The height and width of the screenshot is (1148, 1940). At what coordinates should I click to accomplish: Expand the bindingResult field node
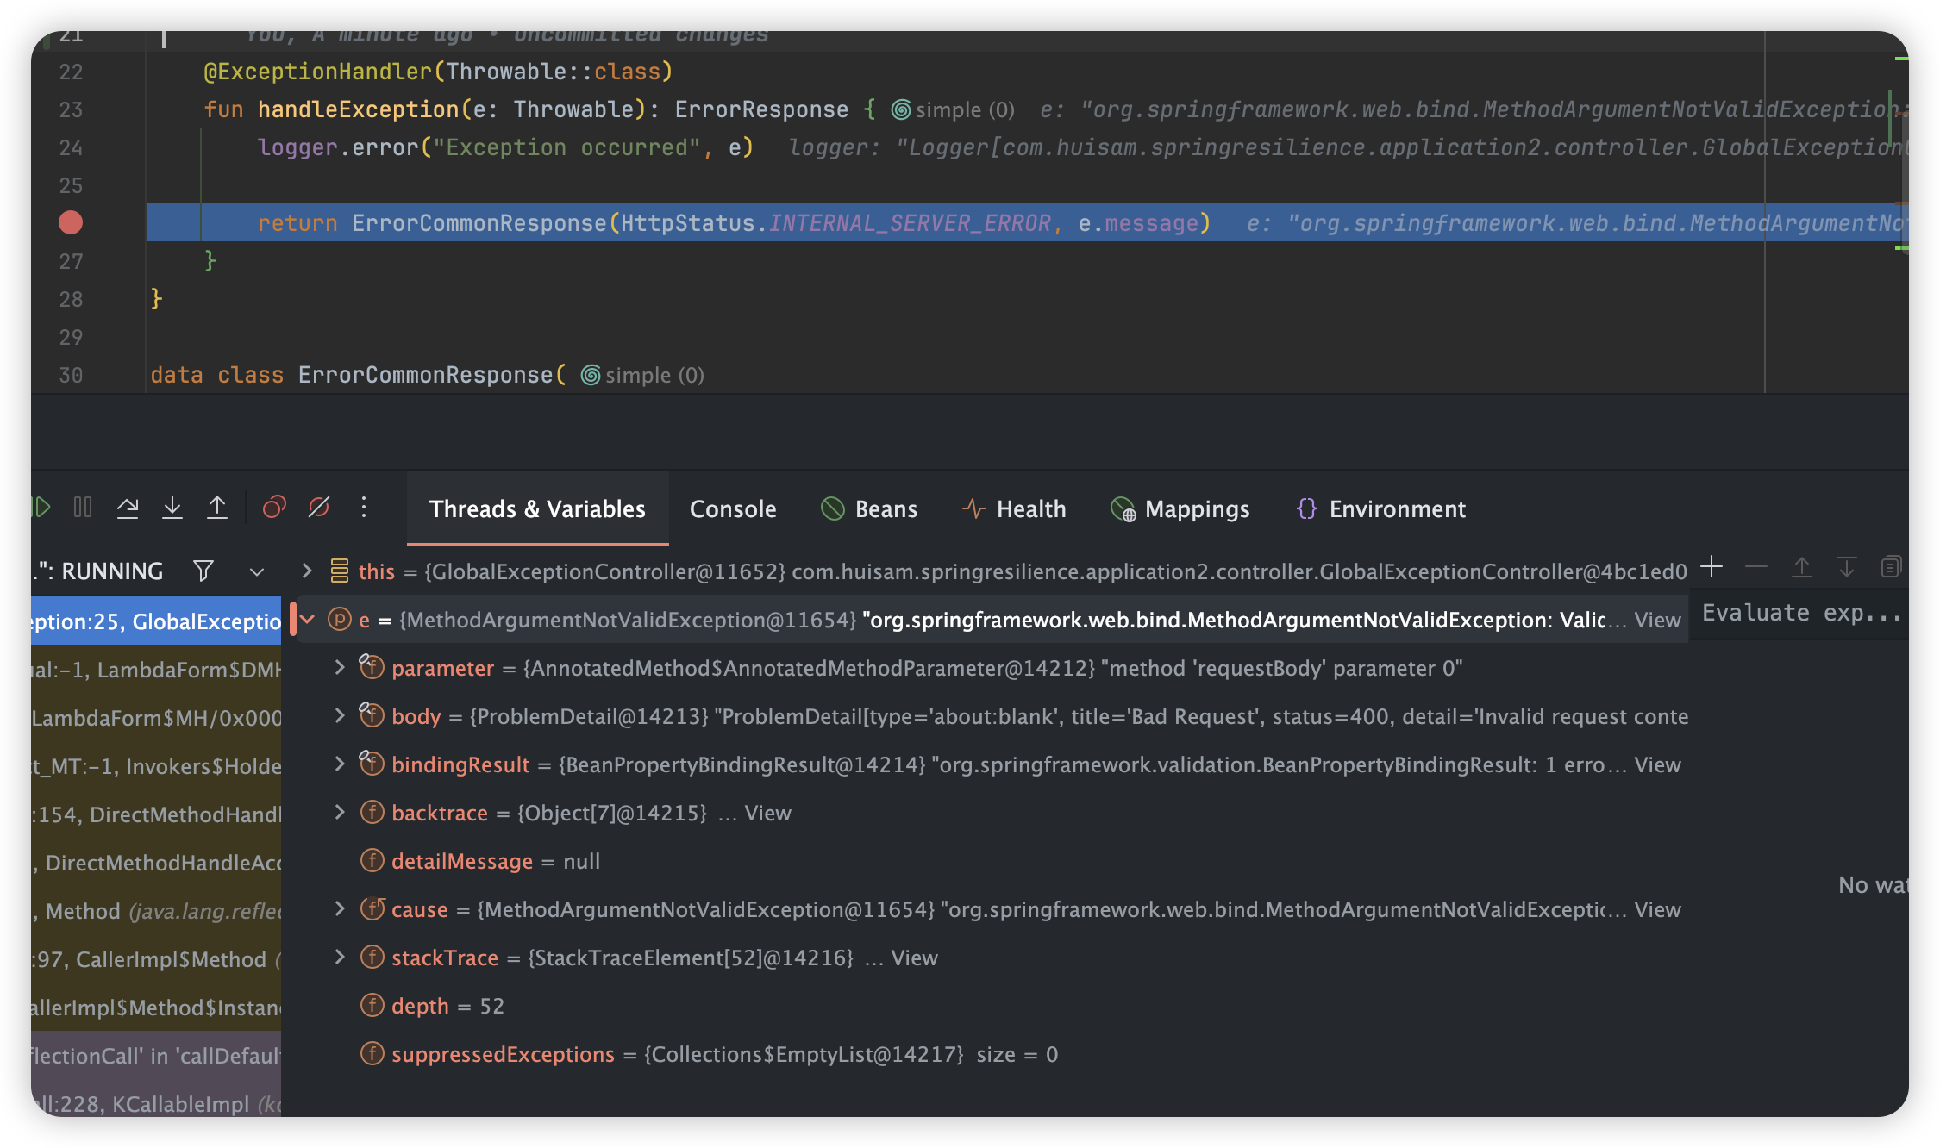(340, 764)
